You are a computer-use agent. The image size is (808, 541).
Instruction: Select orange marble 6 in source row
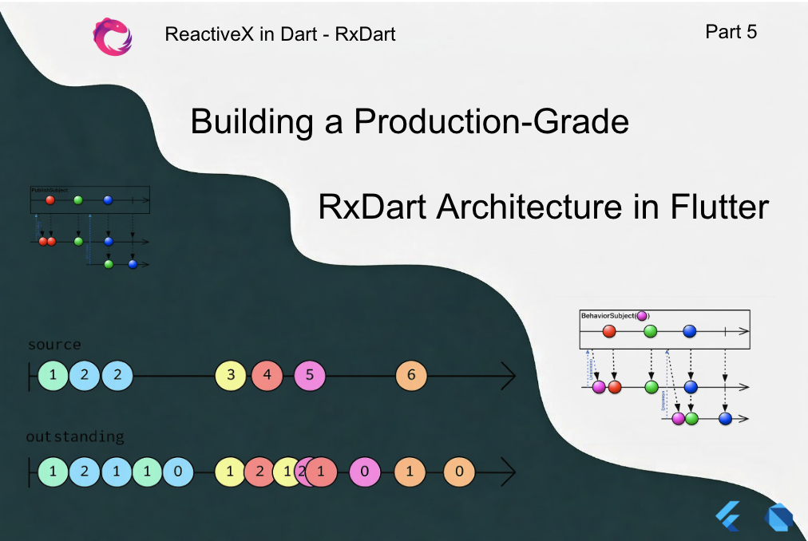point(411,375)
